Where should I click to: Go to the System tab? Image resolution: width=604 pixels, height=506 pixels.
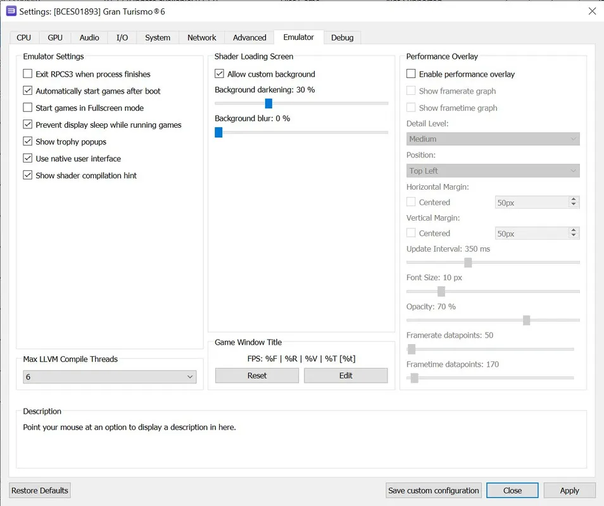tap(158, 38)
